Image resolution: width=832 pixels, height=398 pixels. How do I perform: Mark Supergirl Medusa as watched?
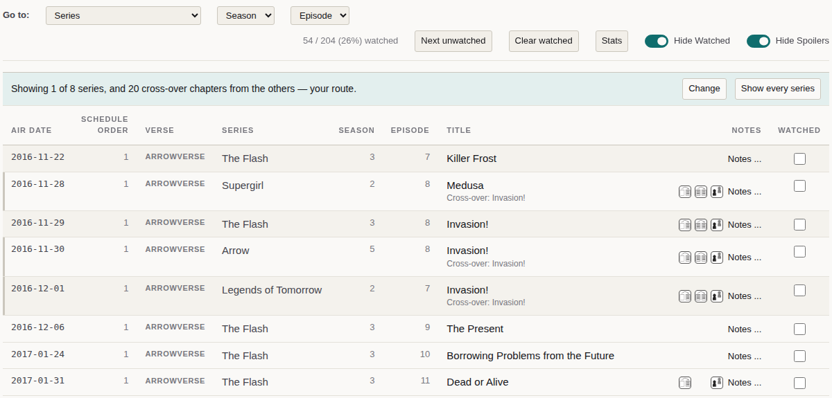(x=799, y=186)
